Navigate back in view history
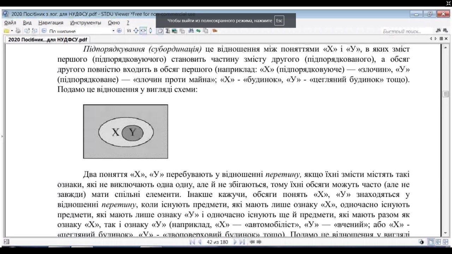The width and height of the screenshot is (452, 254). (x=252, y=242)
